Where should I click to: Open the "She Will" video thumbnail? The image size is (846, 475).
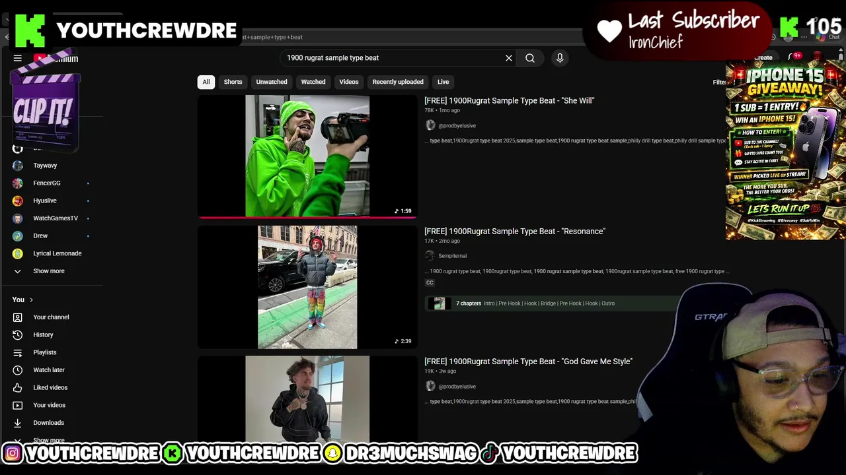(x=307, y=156)
